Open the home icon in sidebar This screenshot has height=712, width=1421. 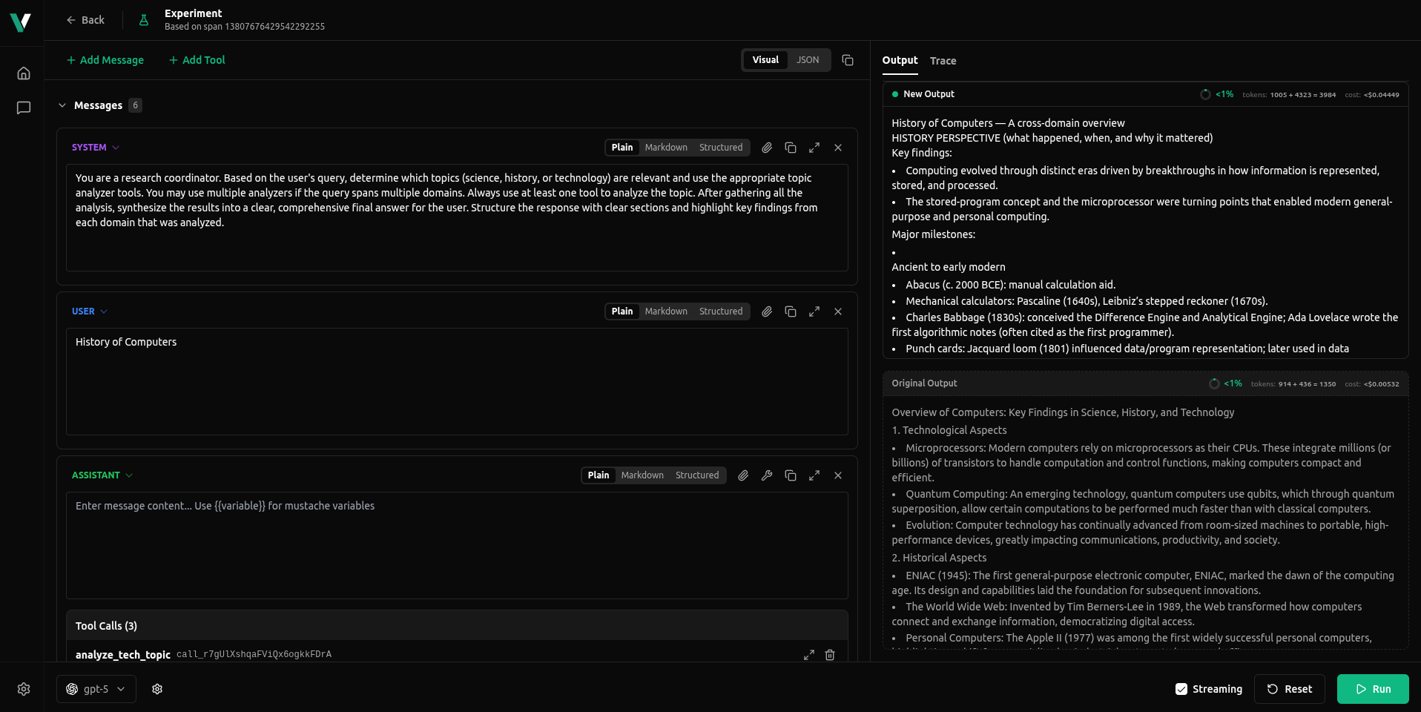point(24,73)
